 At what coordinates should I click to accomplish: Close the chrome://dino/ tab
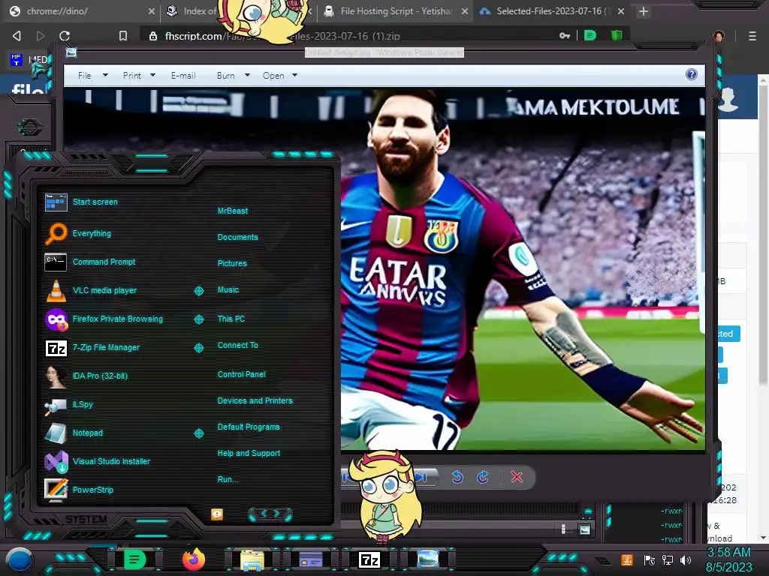pyautogui.click(x=152, y=11)
